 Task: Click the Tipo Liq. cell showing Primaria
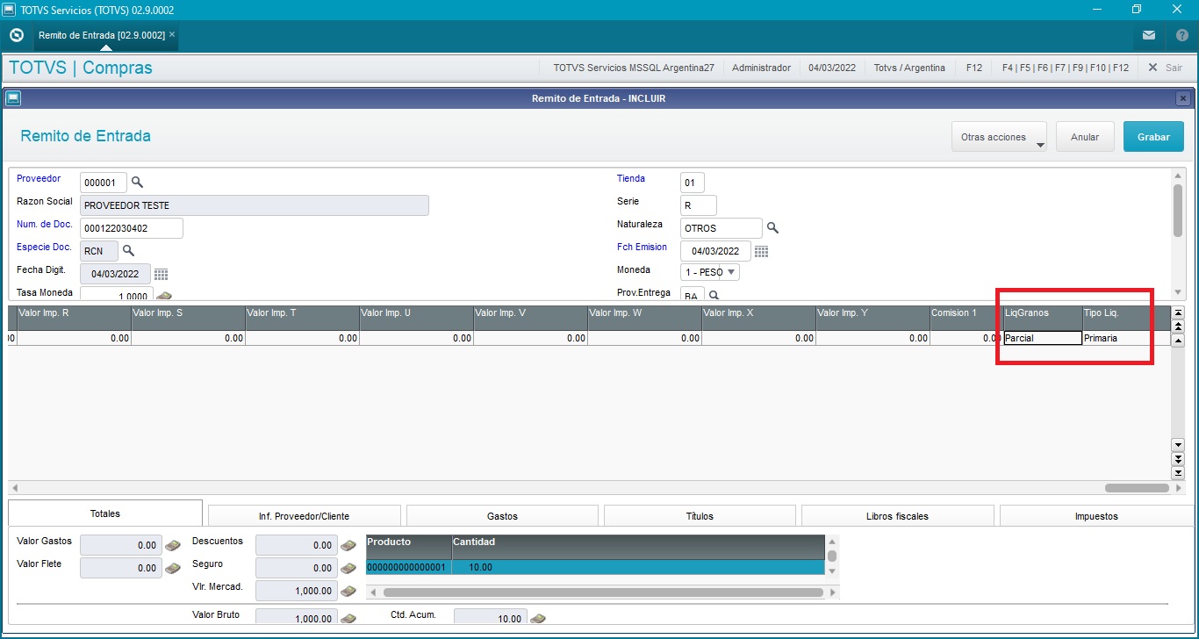(1125, 338)
